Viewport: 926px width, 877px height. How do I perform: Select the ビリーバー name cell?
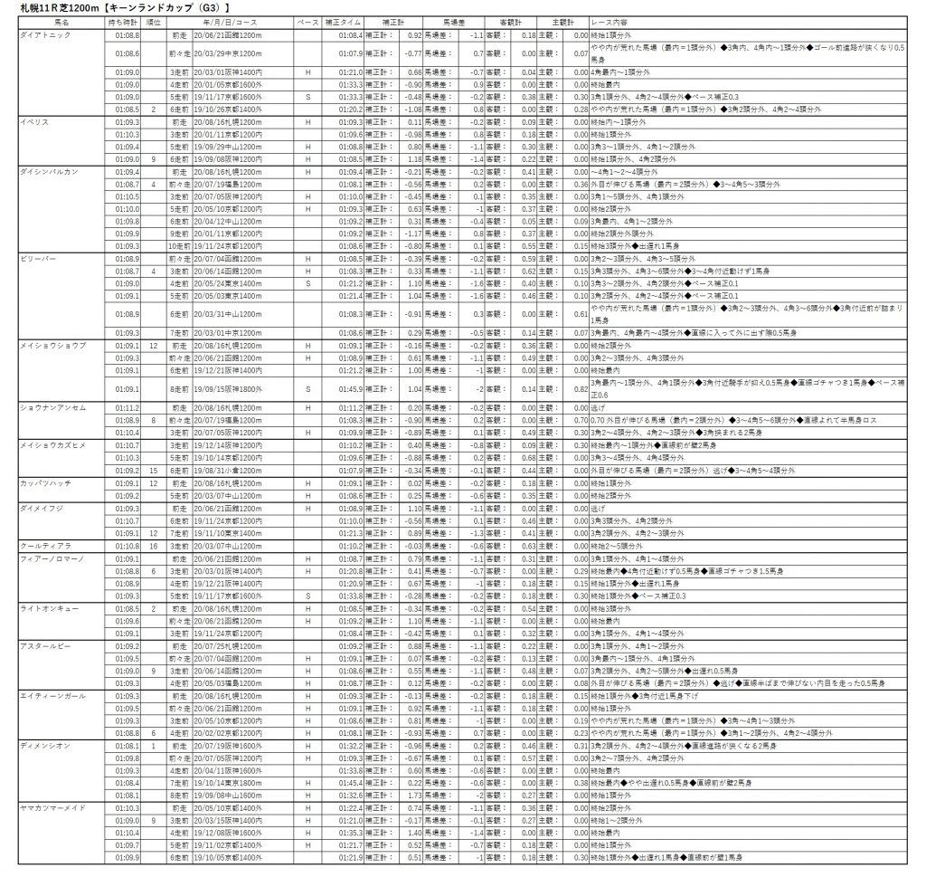pyautogui.click(x=35, y=257)
